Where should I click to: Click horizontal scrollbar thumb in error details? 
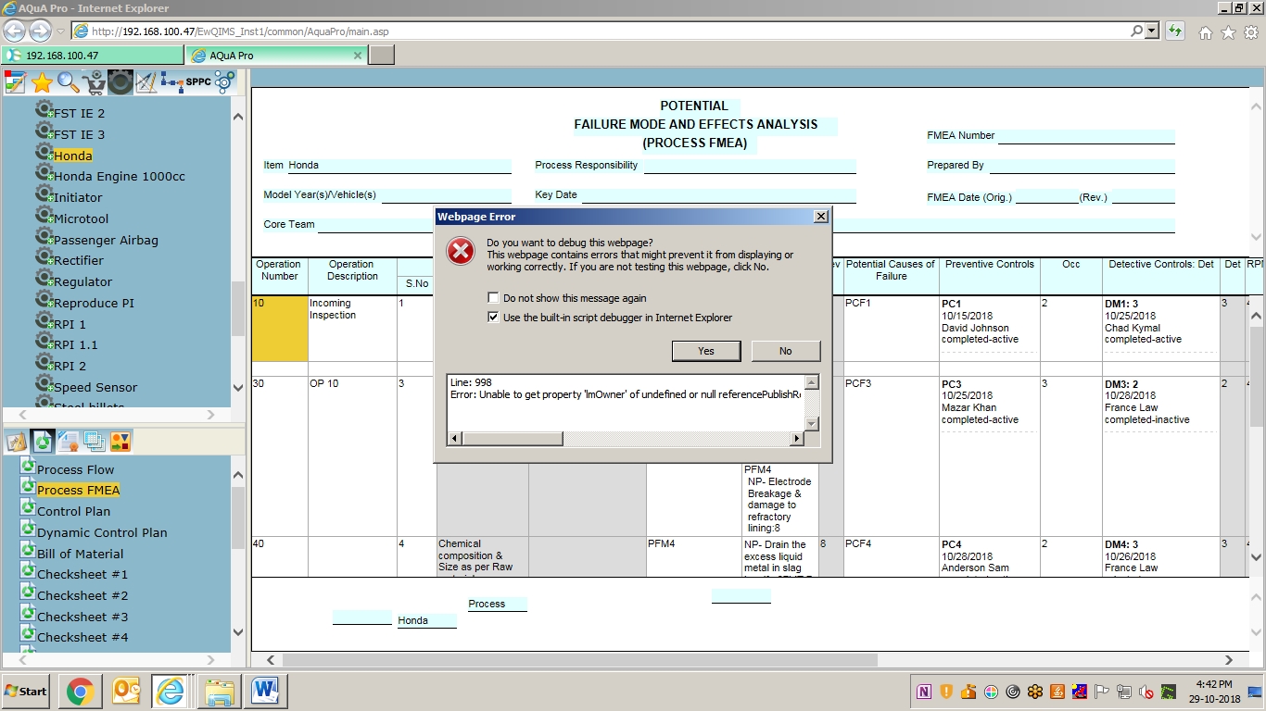click(x=513, y=439)
